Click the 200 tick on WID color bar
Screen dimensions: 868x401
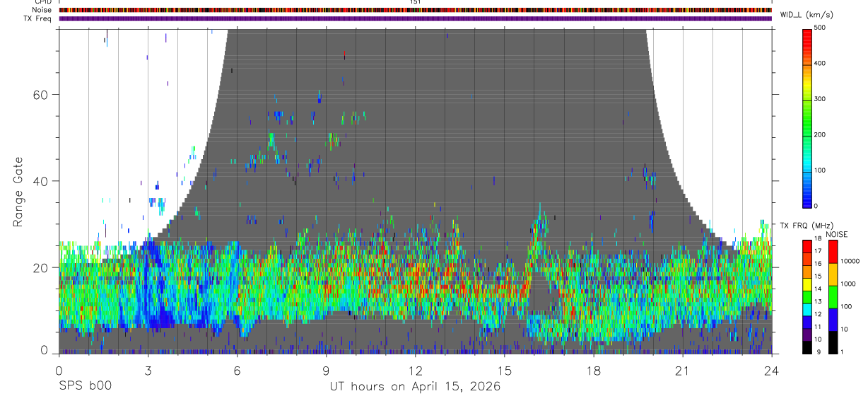pos(821,134)
